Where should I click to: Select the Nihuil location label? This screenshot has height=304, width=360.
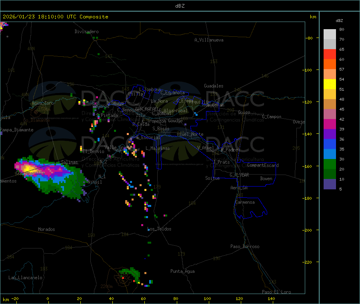point(94,182)
